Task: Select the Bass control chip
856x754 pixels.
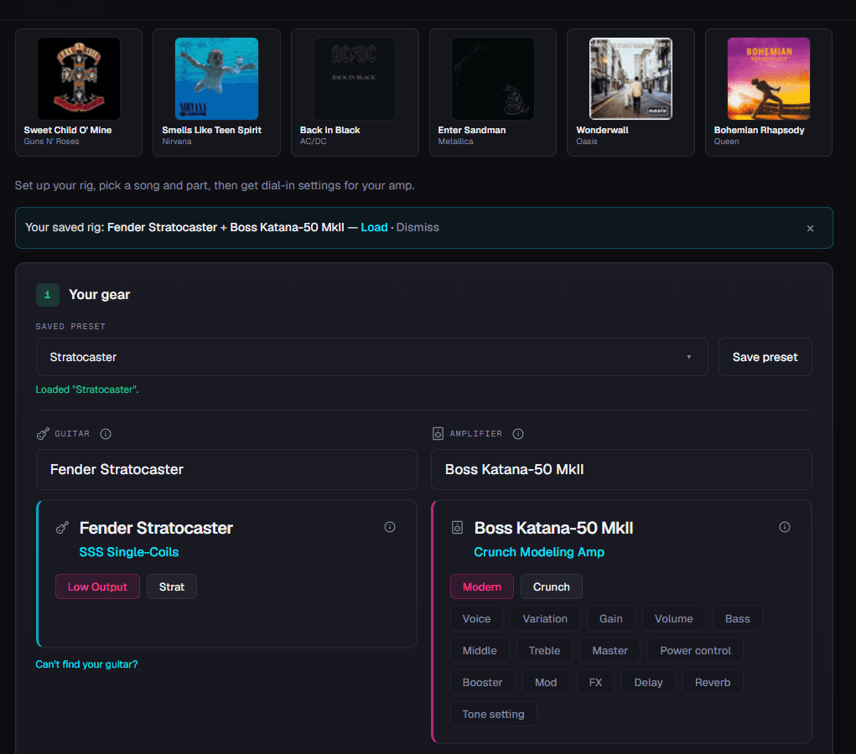Action: 738,618
